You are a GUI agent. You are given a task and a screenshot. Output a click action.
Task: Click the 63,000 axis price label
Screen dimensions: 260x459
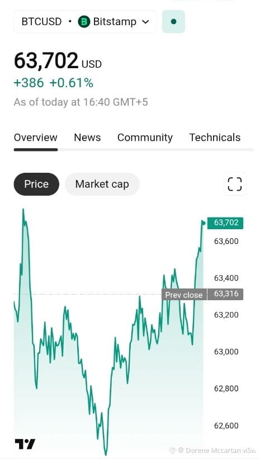[x=226, y=352]
